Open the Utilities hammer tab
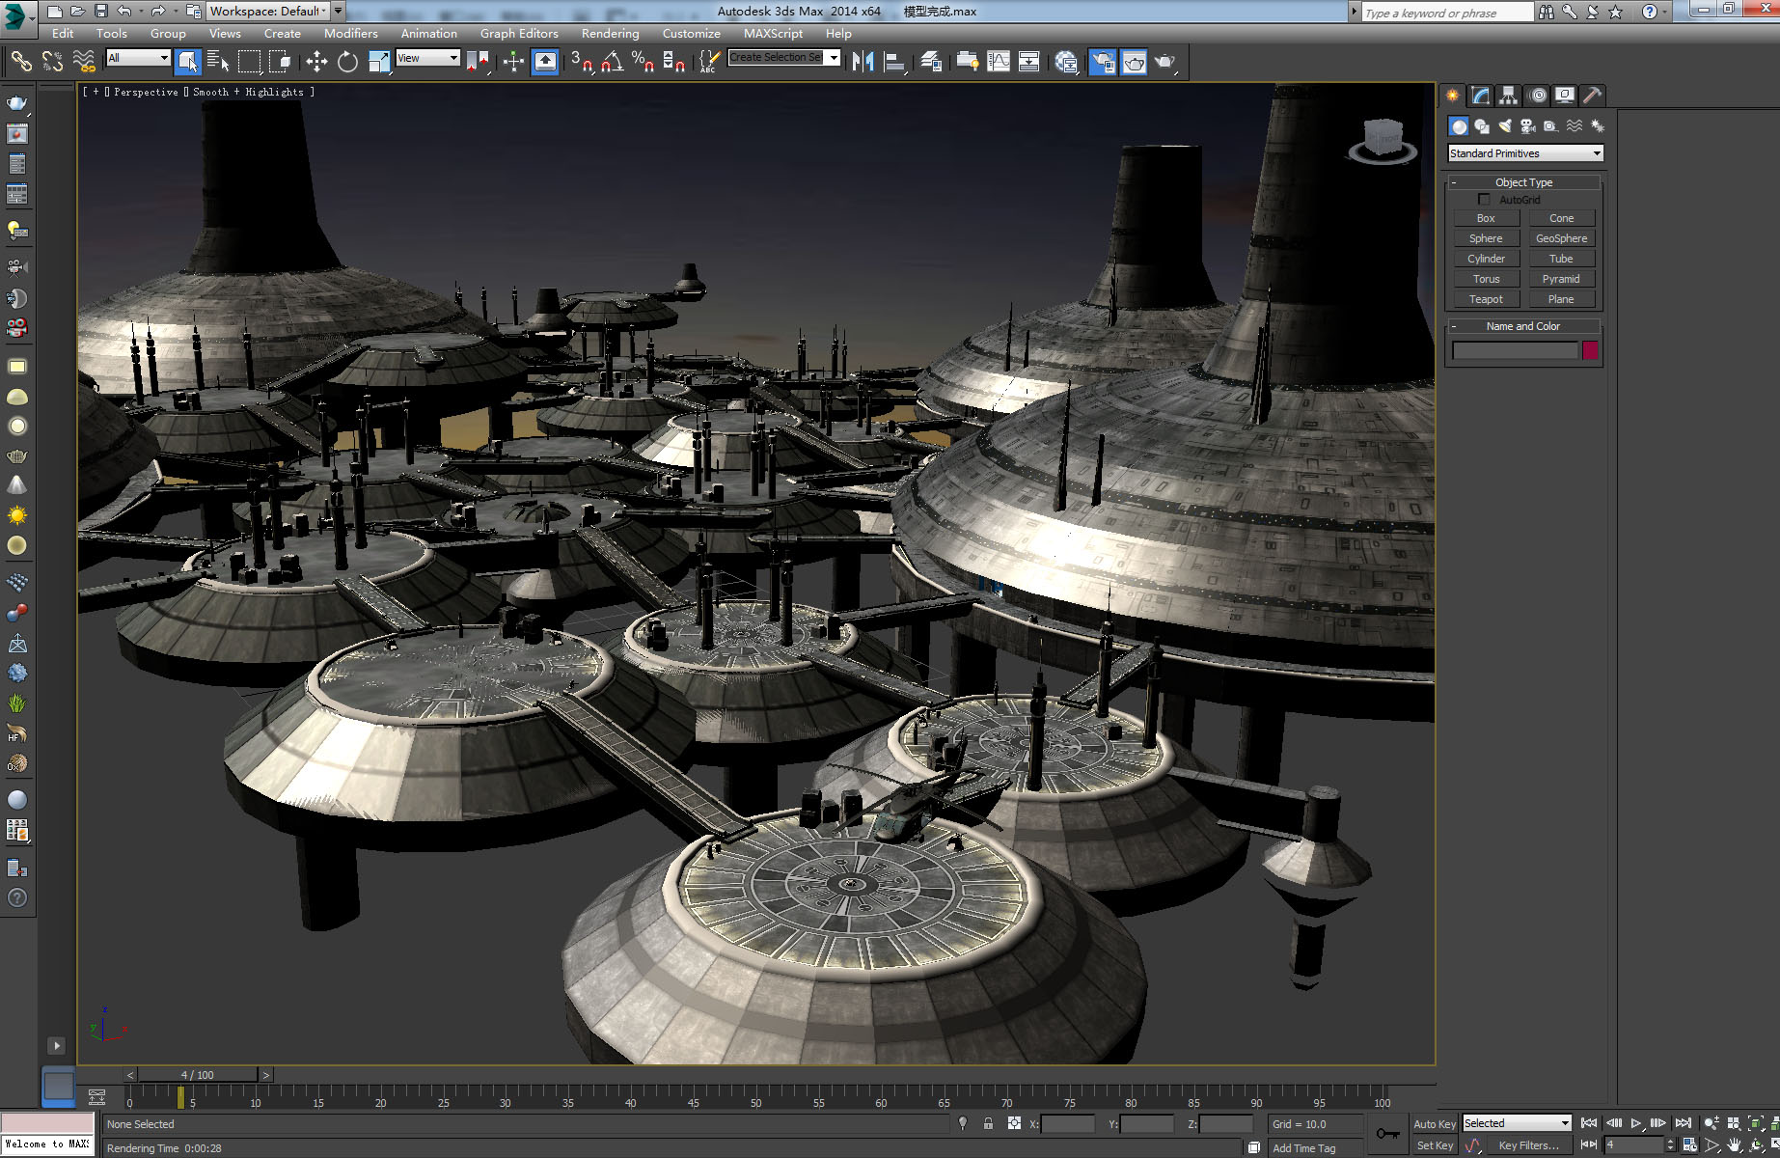Image resolution: width=1780 pixels, height=1158 pixels. pos(1593,95)
